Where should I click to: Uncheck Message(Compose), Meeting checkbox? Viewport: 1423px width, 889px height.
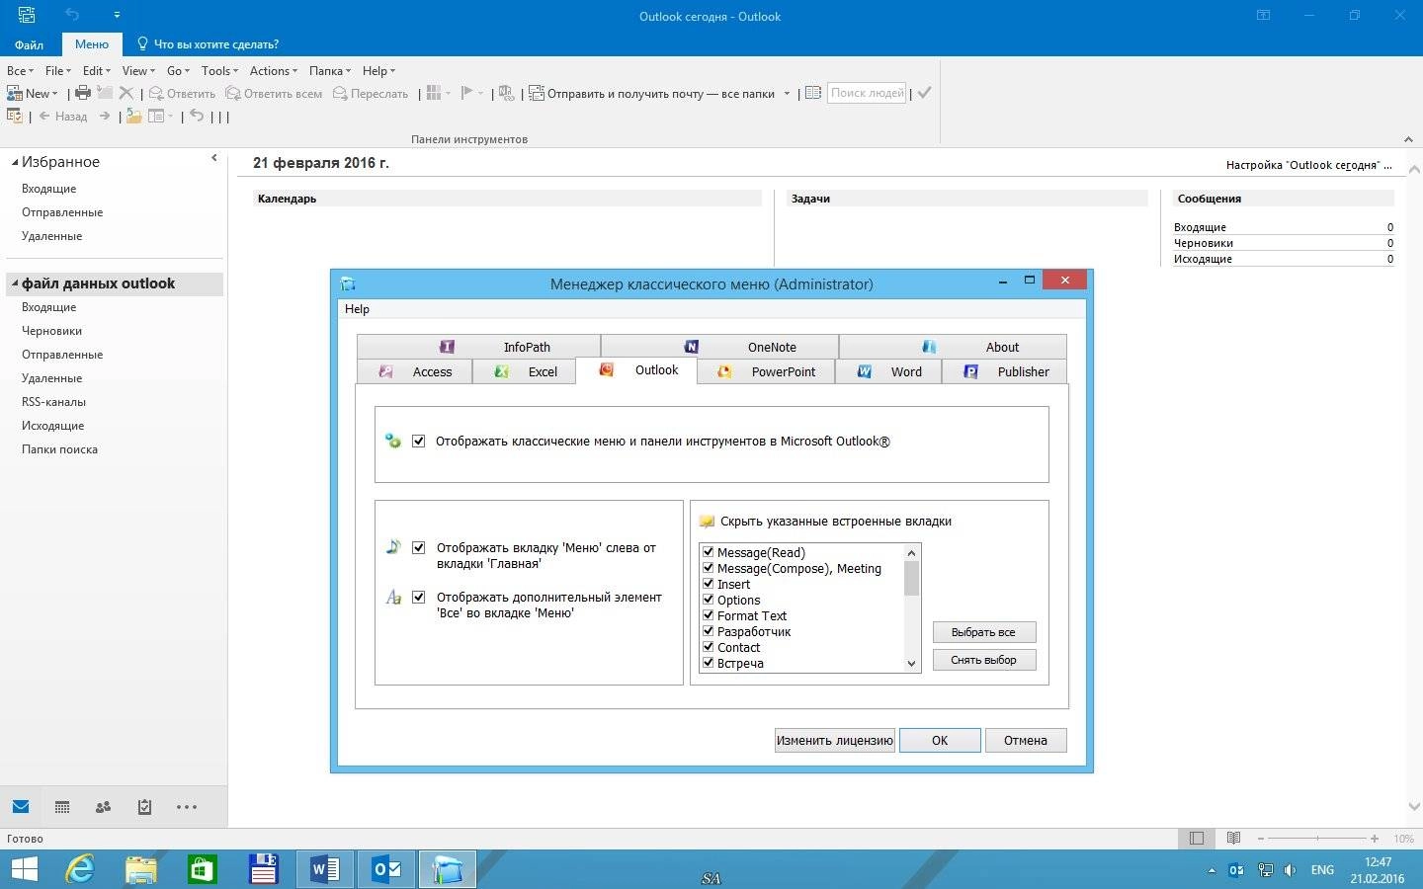(x=709, y=568)
